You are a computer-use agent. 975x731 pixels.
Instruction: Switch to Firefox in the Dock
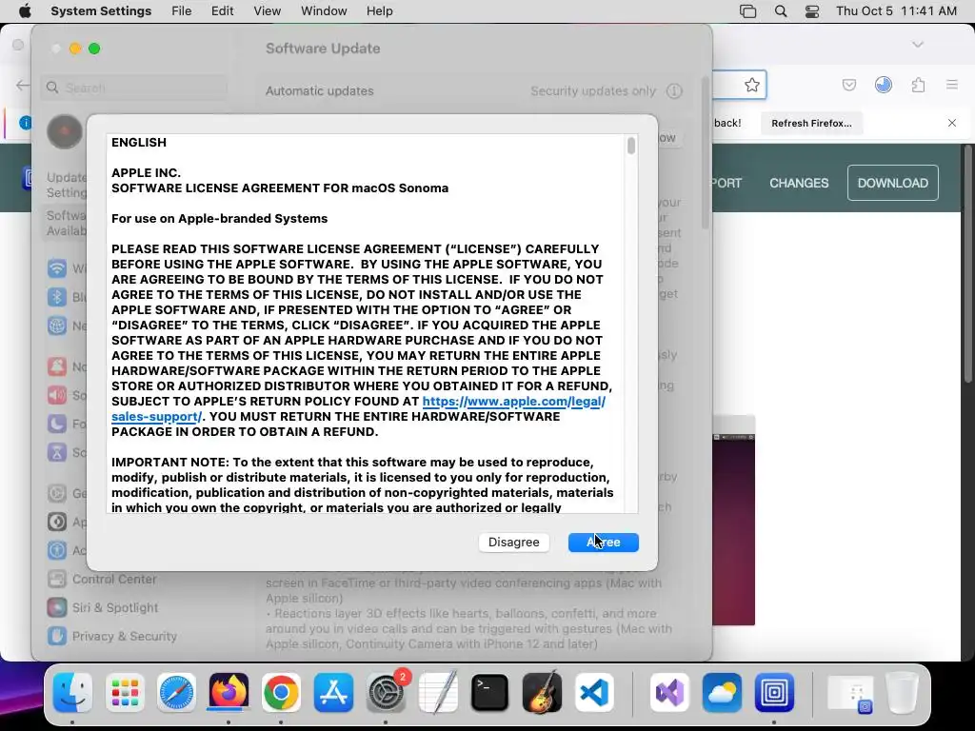[229, 693]
